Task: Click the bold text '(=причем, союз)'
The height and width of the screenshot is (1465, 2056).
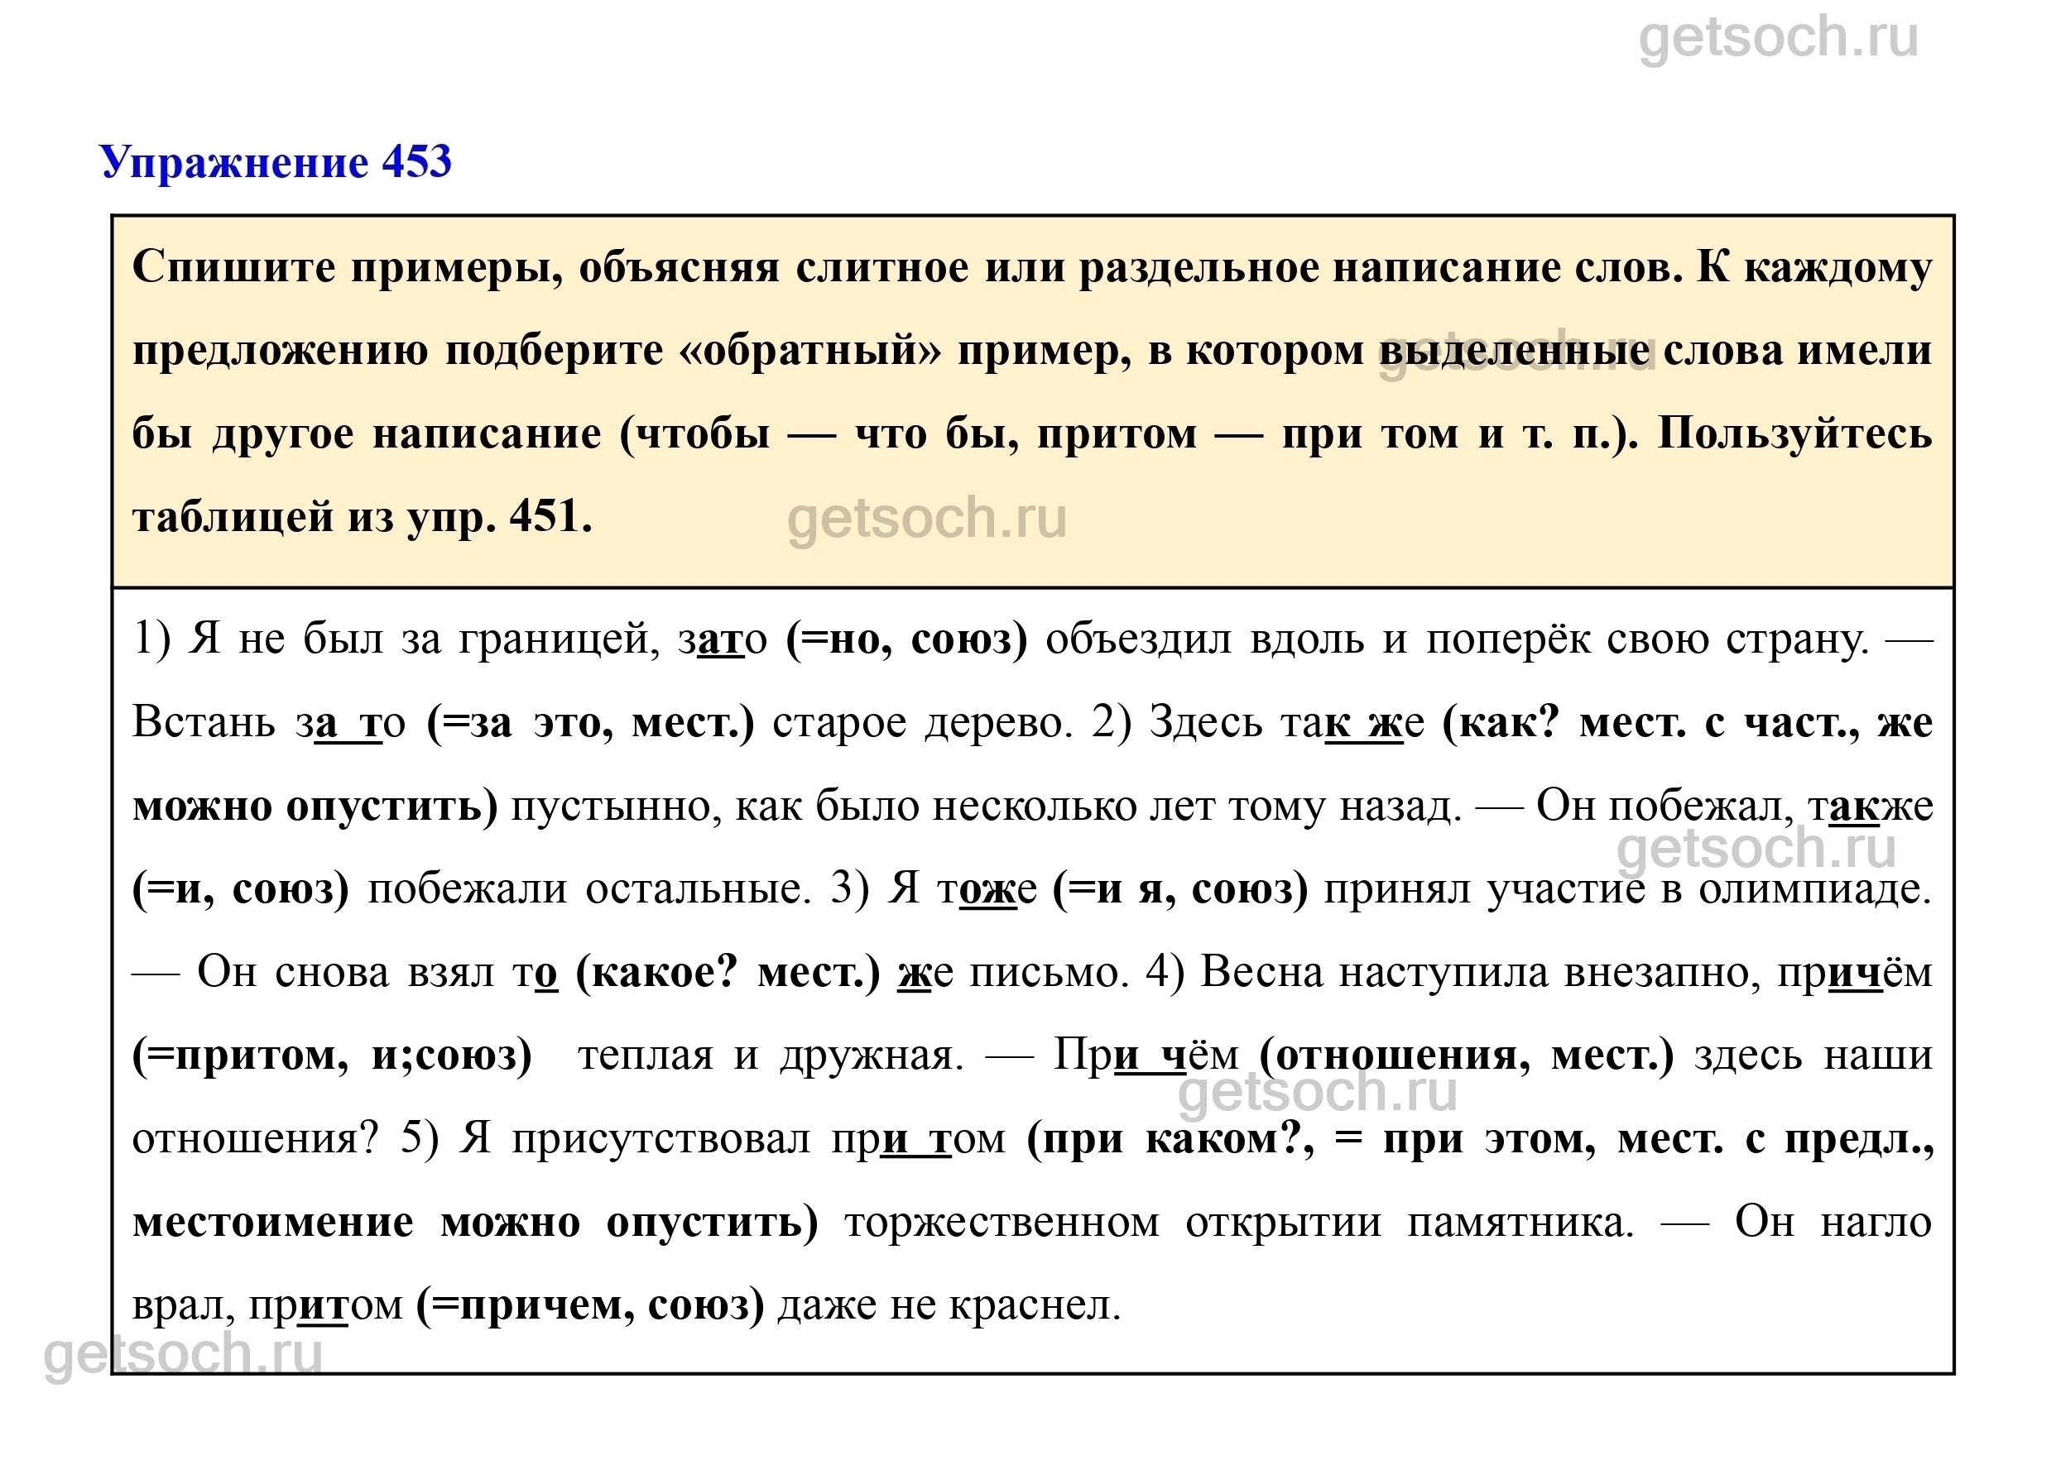Action: [x=589, y=1305]
